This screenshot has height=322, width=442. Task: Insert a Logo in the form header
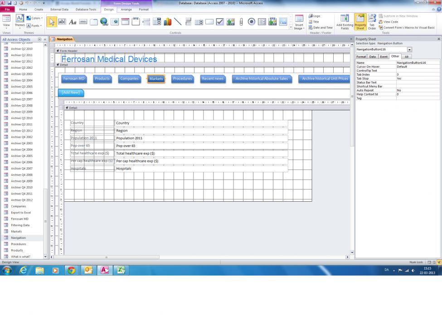[x=314, y=16]
